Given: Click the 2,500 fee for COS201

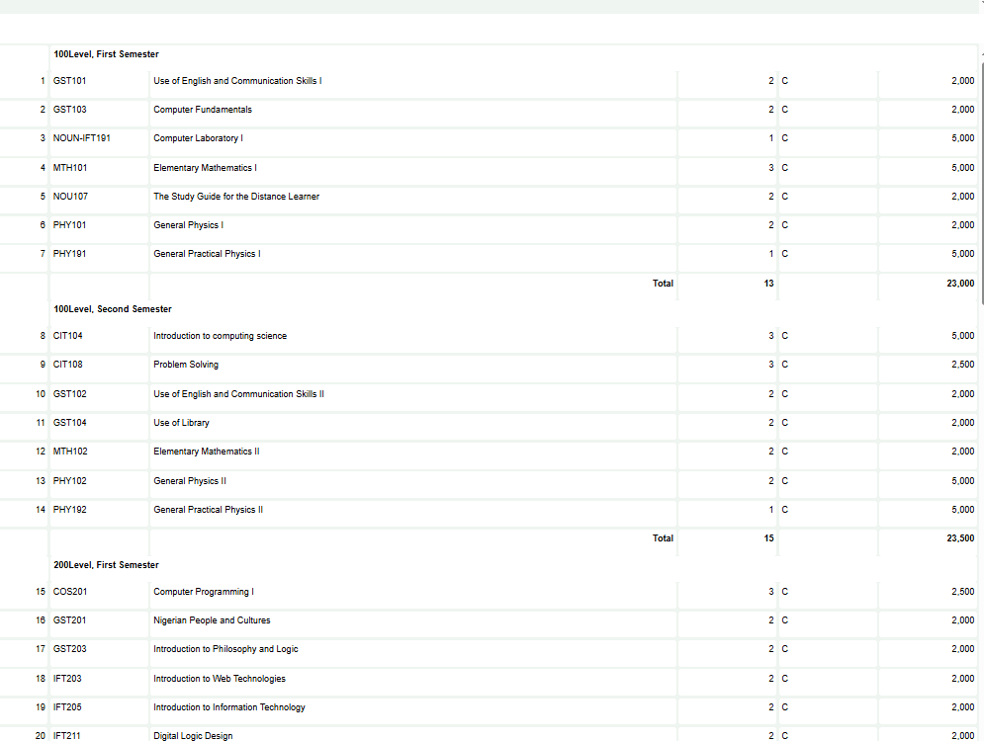Looking at the screenshot, I should point(962,592).
